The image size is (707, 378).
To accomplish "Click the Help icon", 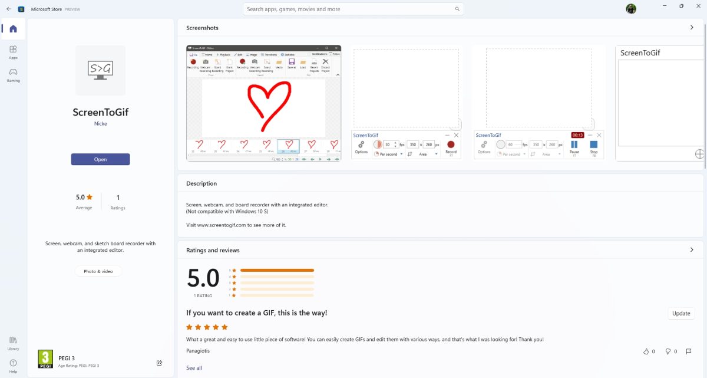I will tap(13, 365).
